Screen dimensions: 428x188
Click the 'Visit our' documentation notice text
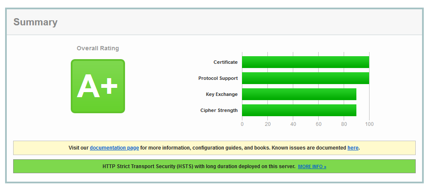click(x=214, y=148)
